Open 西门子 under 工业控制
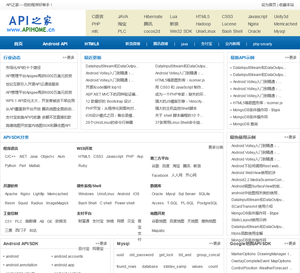 21,230
